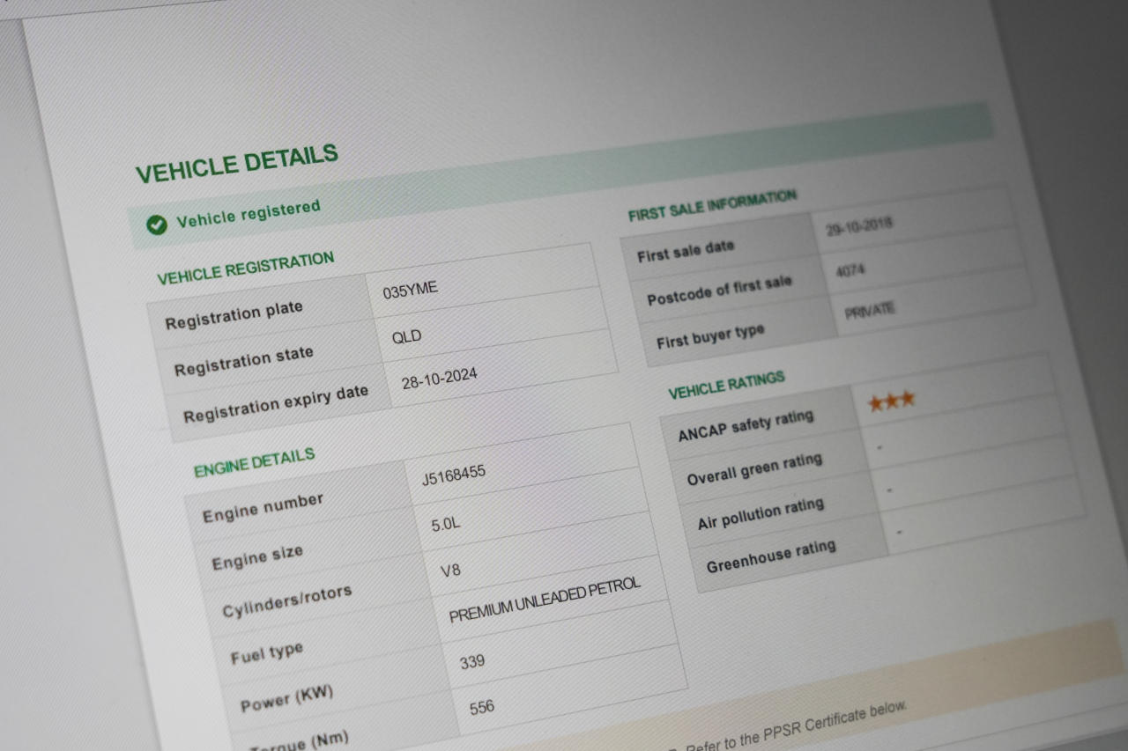Select the VEHICLE RATINGS section heading
The height and width of the screenshot is (751, 1128).
click(x=726, y=386)
